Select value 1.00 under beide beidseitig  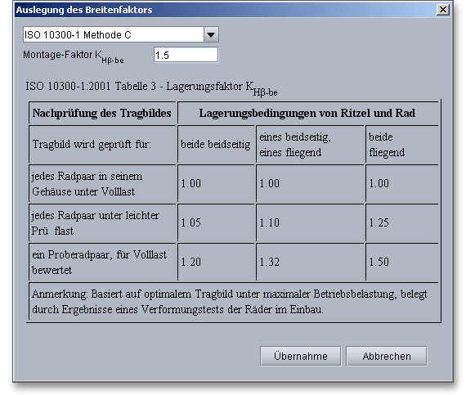191,183
